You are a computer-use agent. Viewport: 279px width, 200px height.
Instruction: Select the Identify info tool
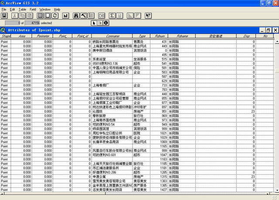(106, 23)
